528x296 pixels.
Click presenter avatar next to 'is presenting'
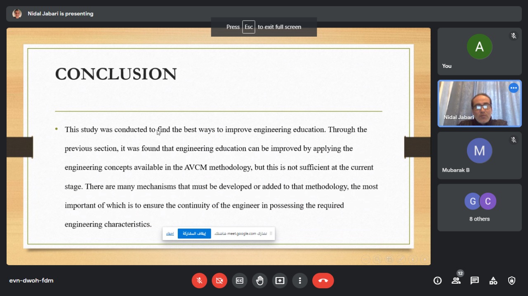17,14
